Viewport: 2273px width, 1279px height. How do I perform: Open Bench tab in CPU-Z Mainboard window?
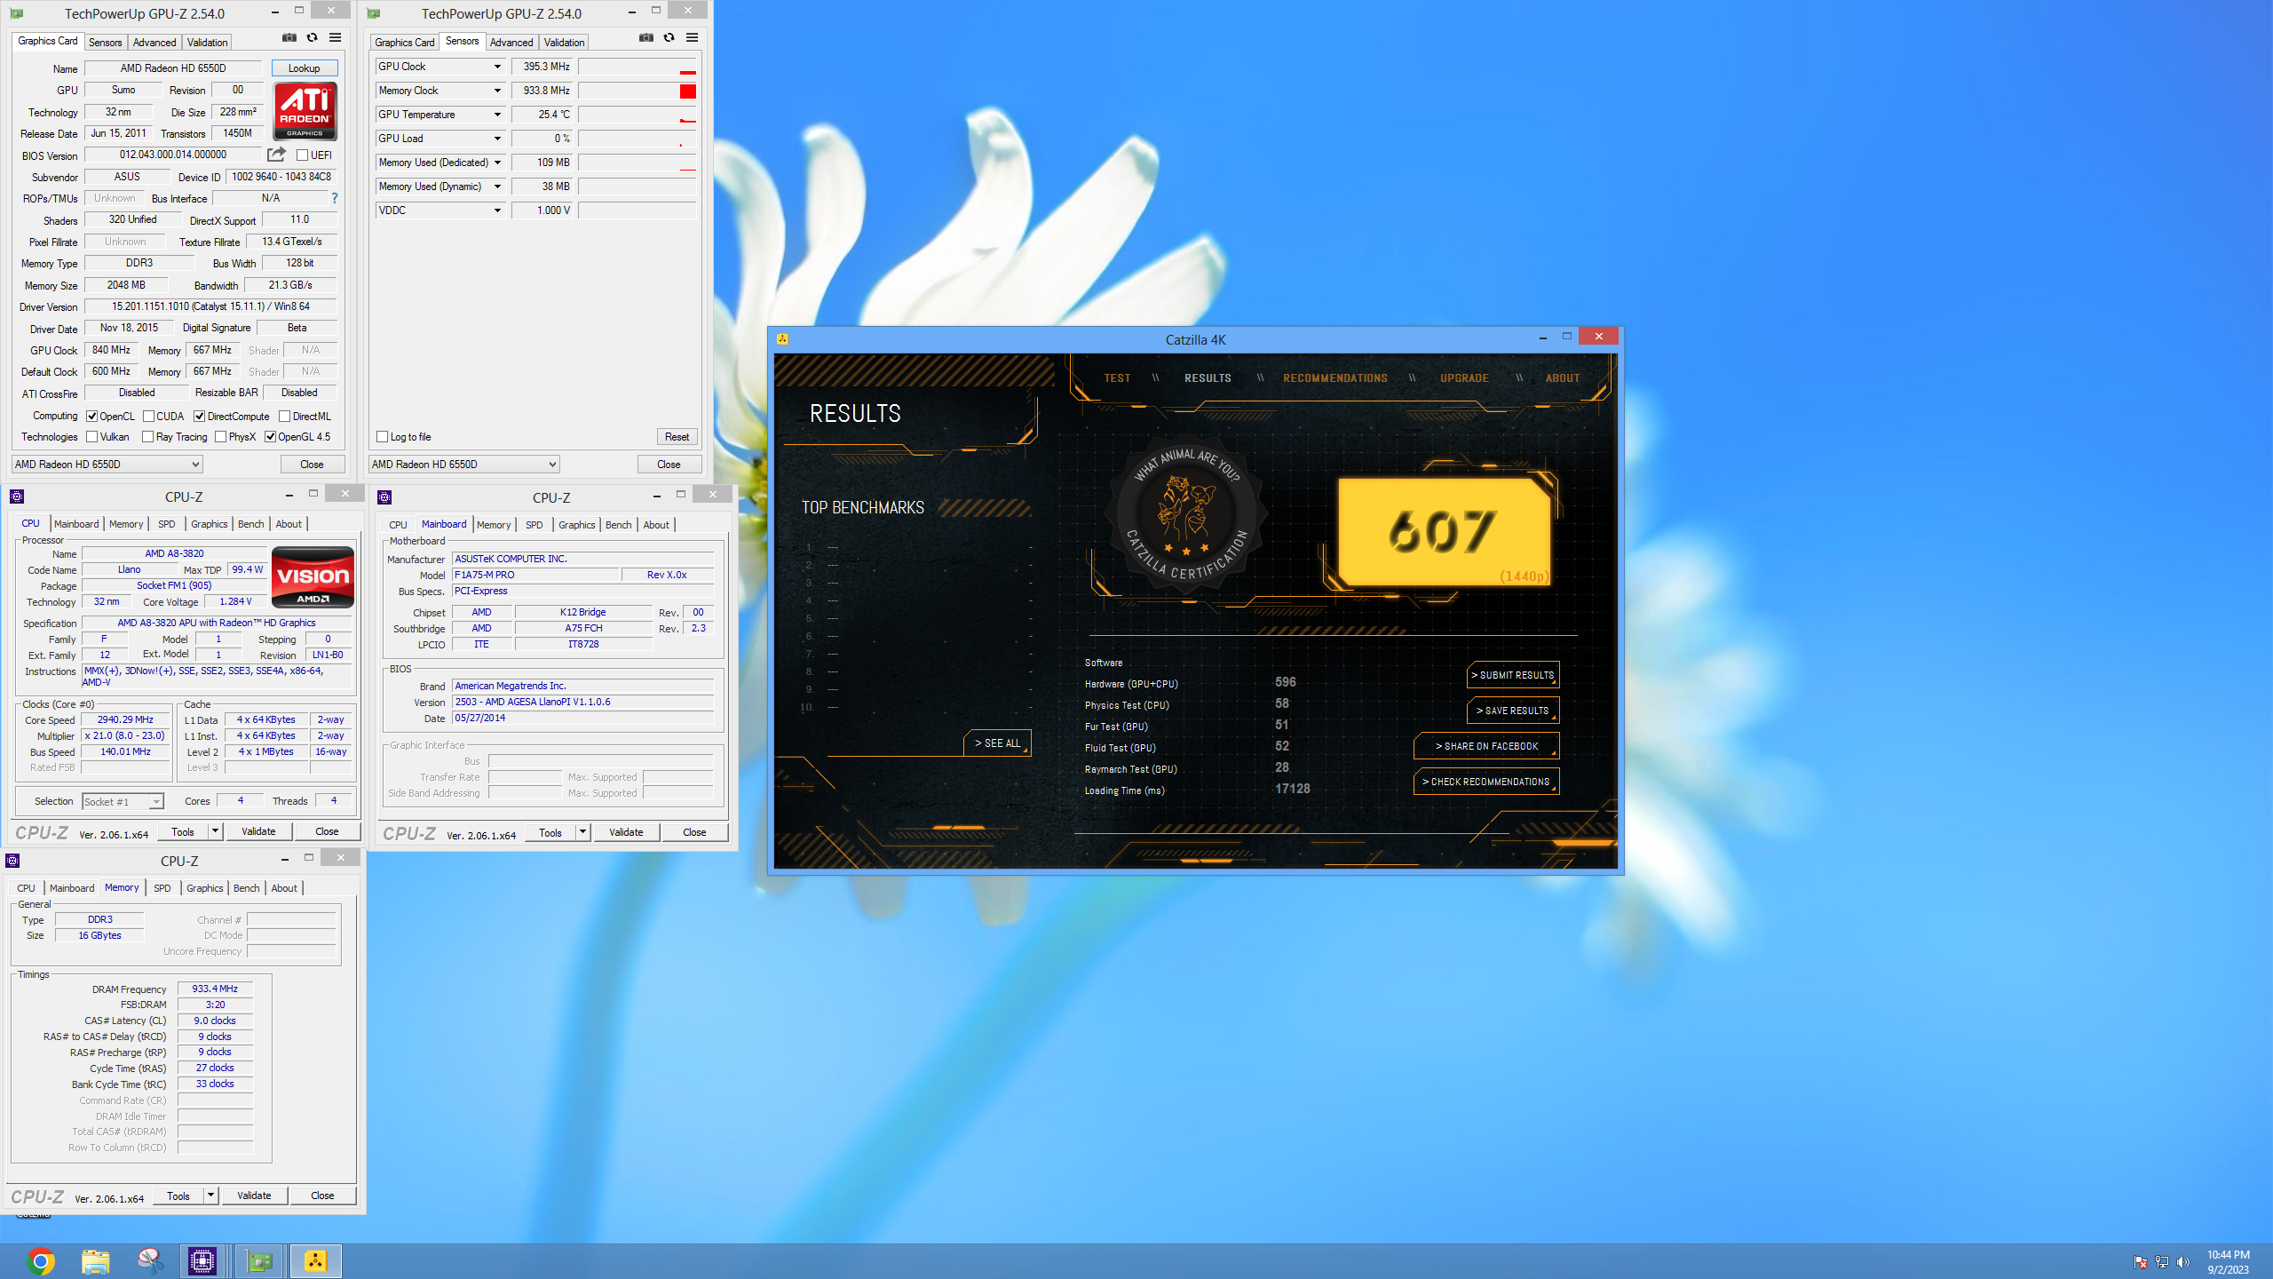point(618,525)
